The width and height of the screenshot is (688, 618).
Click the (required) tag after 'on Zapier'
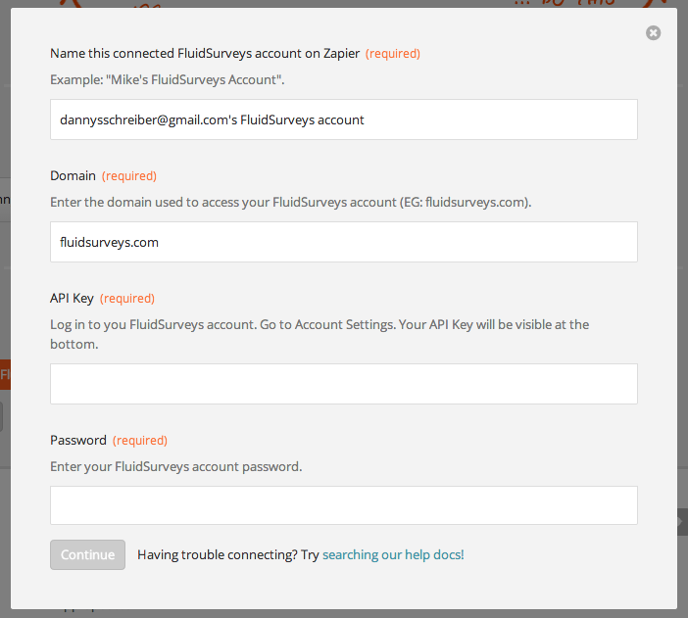393,54
